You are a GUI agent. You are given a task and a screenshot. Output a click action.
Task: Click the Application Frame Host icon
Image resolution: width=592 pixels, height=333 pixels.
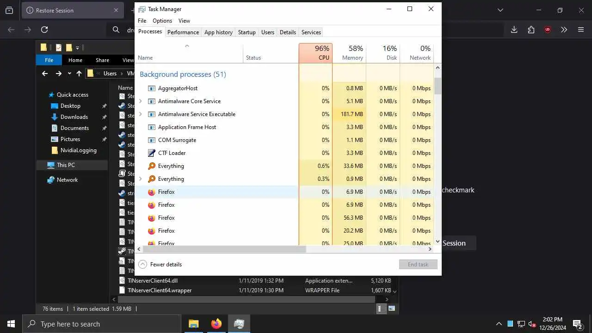coord(152,127)
